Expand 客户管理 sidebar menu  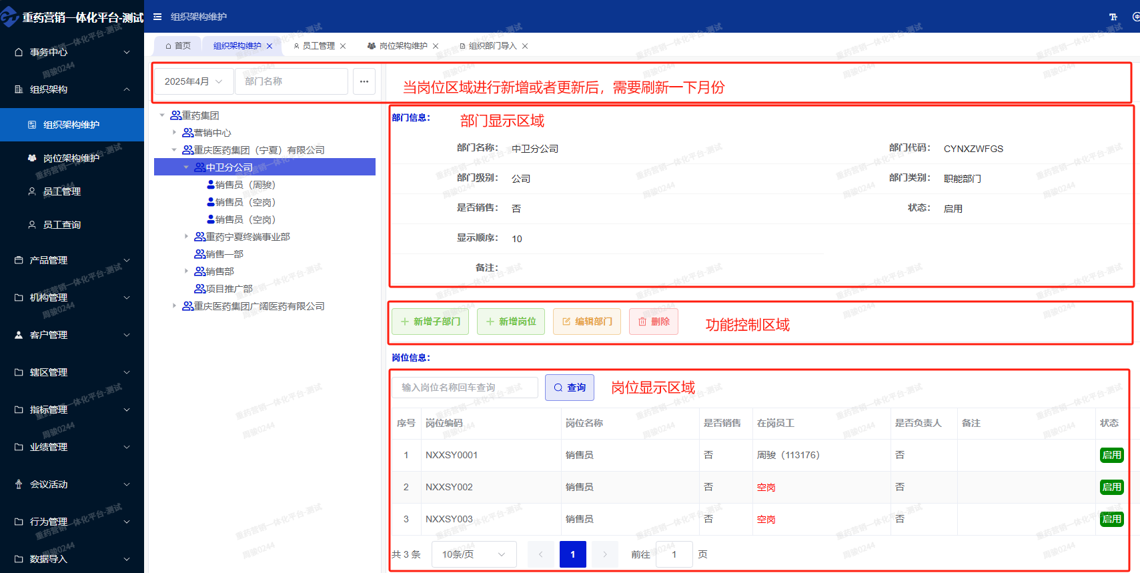coord(72,335)
